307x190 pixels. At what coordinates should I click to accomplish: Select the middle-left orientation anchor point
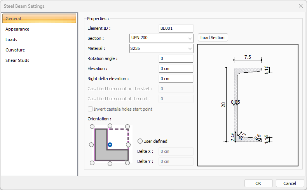tap(91, 145)
